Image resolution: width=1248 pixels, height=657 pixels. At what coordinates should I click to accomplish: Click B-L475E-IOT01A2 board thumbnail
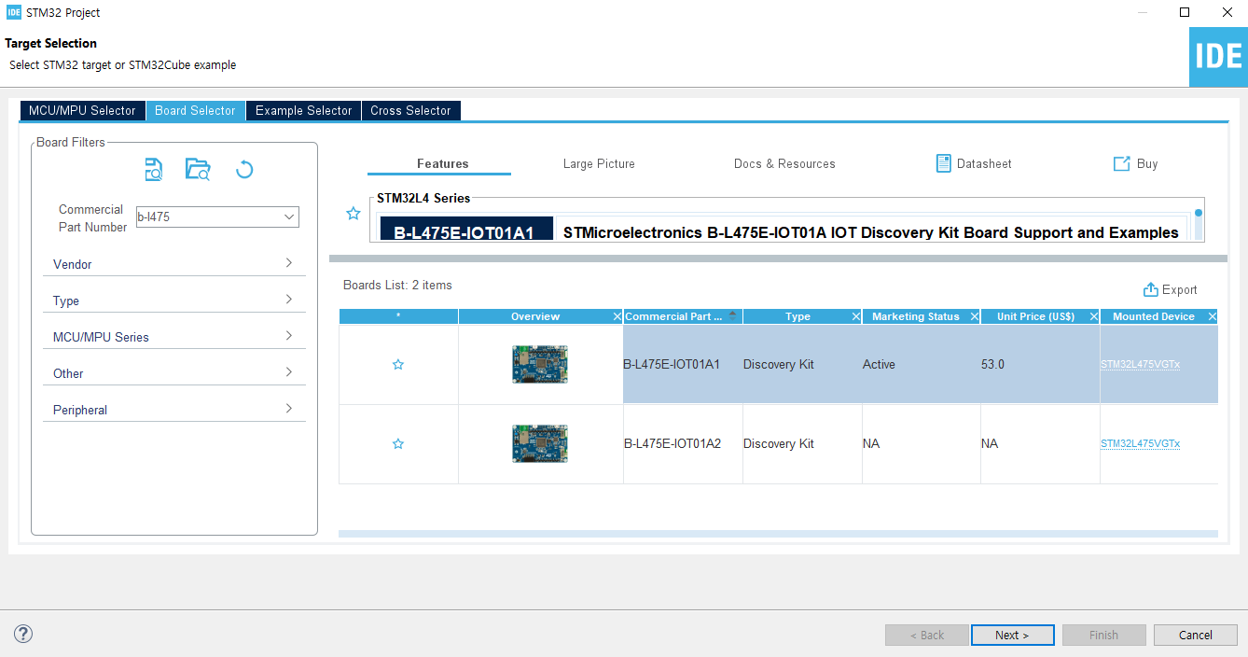[540, 443]
